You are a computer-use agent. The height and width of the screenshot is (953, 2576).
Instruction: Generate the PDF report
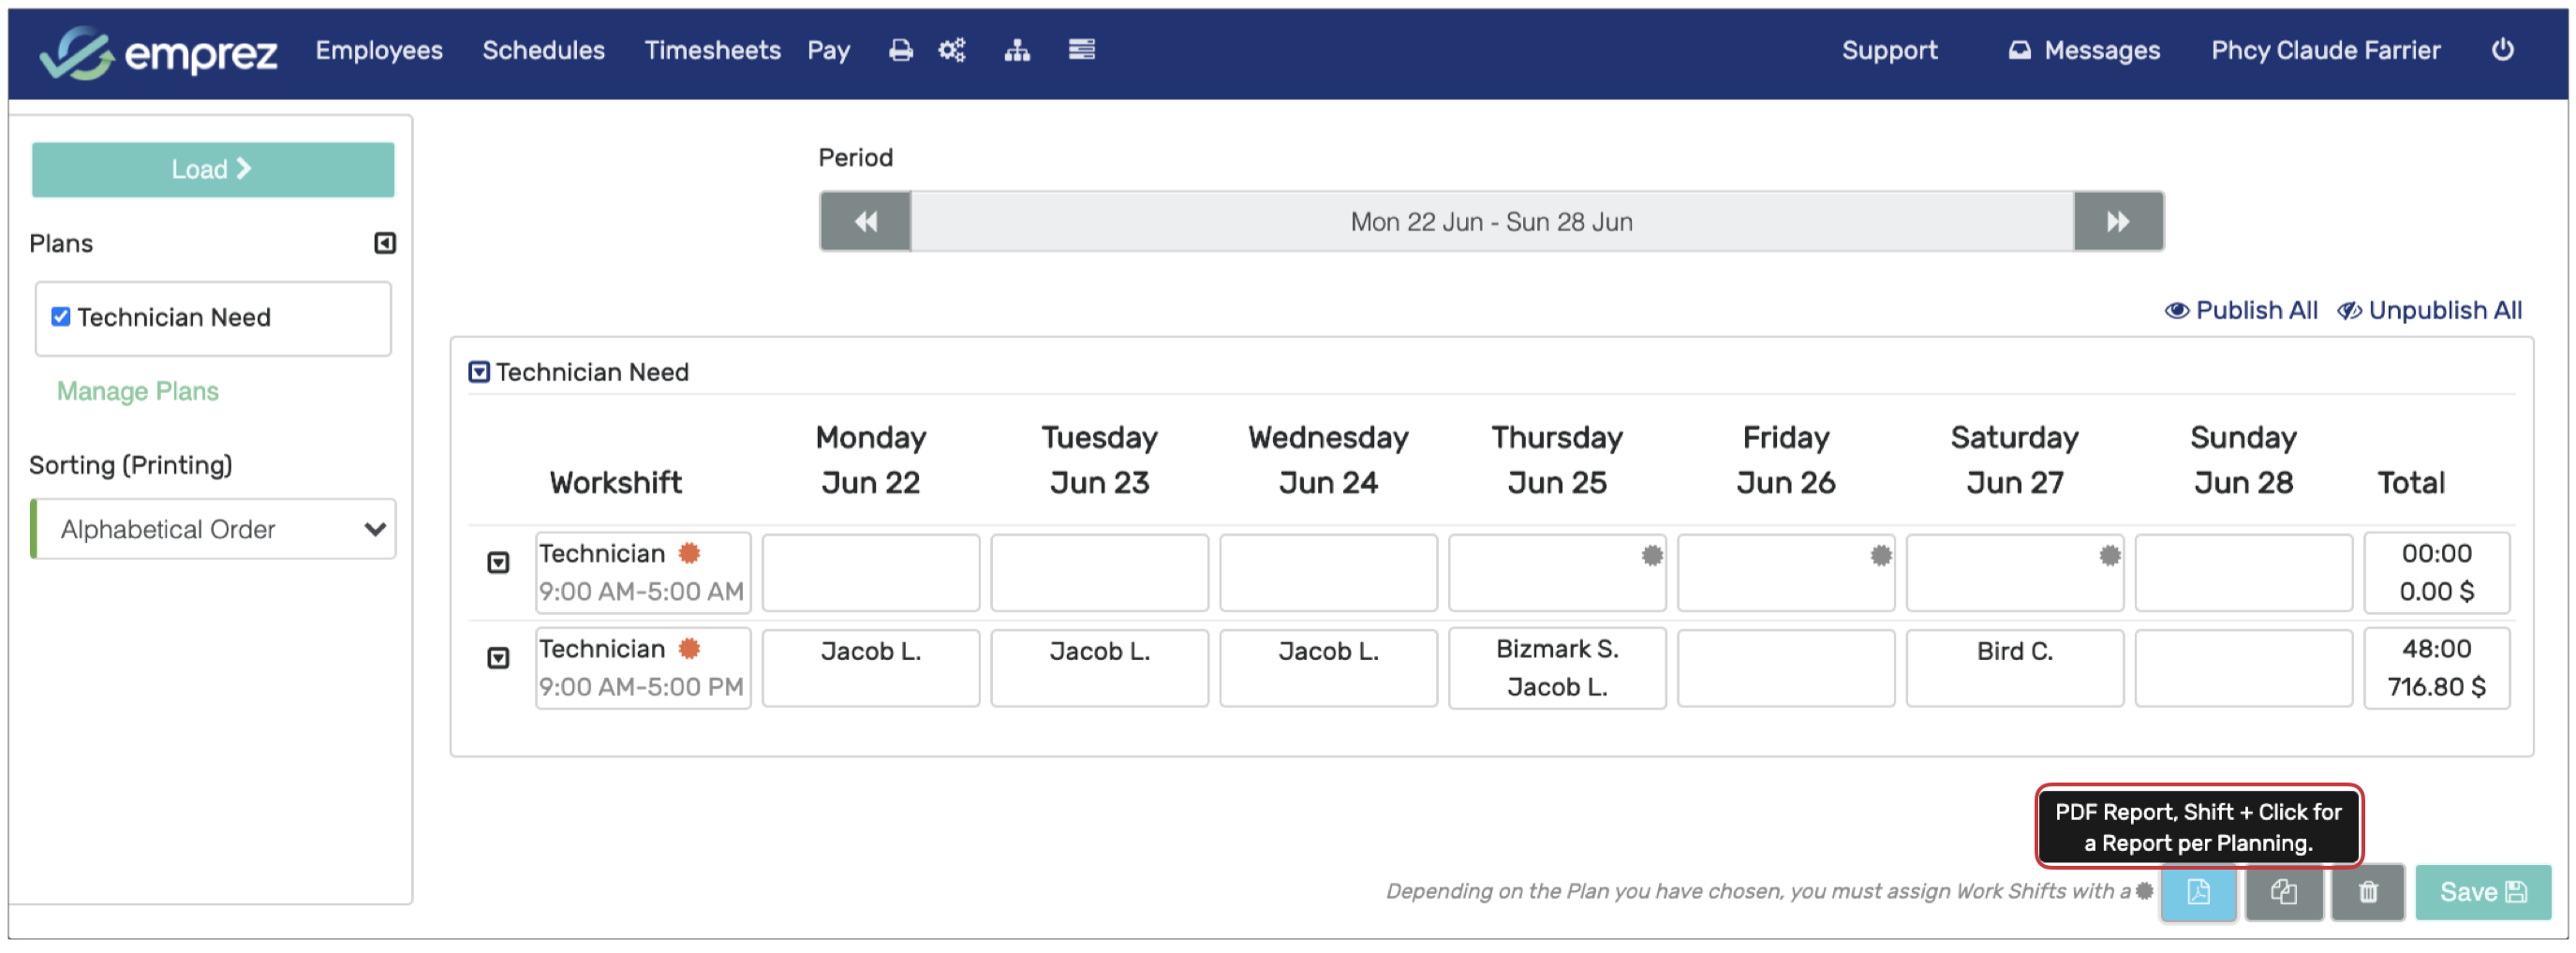[2198, 891]
